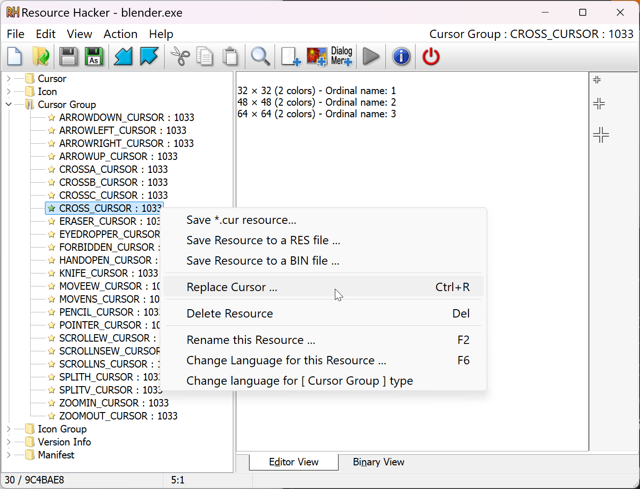
Task: Switch to the Binary View tab
Action: coord(378,462)
